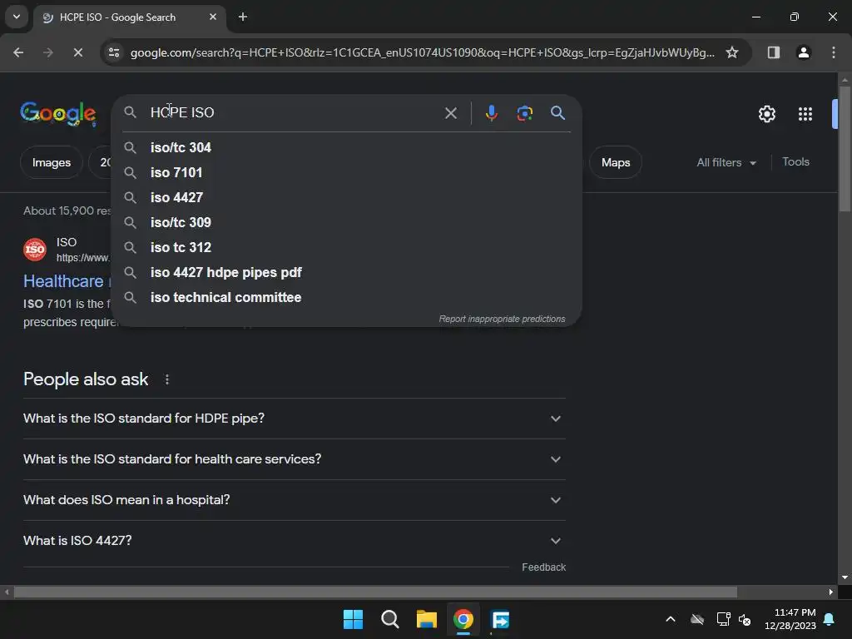Image resolution: width=852 pixels, height=639 pixels.
Task: Open the browser side panel
Action: (774, 52)
